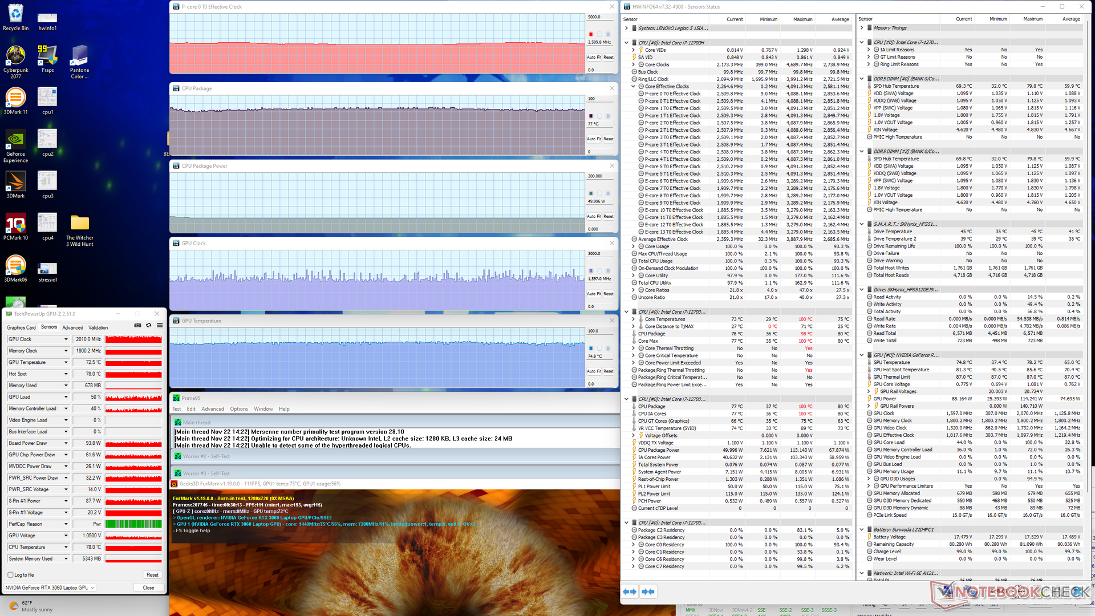This screenshot has height=616, width=1095.
Task: Expand Core VIDs sensor group
Action: 634,50
